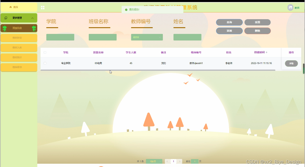
Task: Open 教材入库 menu item
Action: tap(19, 48)
